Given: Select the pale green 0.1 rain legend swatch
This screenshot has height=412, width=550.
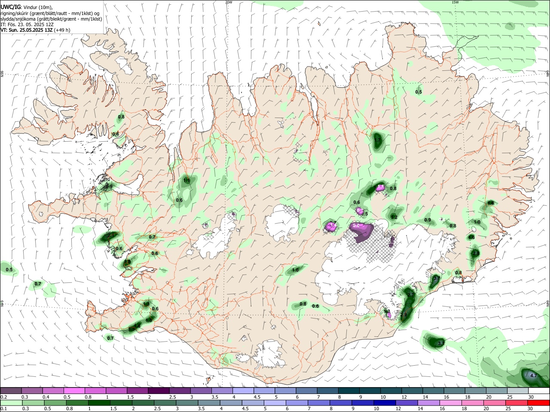Looking at the screenshot, I should tap(11, 403).
